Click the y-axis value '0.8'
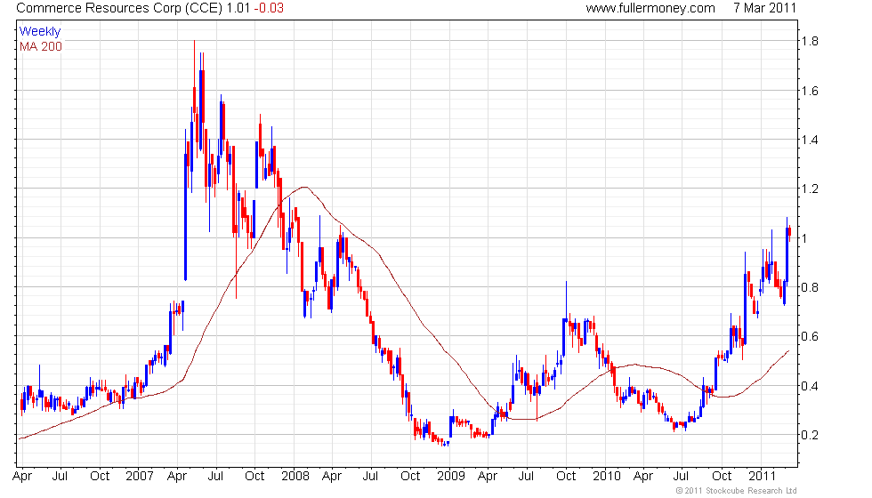Image resolution: width=872 pixels, height=498 pixels. [x=810, y=288]
